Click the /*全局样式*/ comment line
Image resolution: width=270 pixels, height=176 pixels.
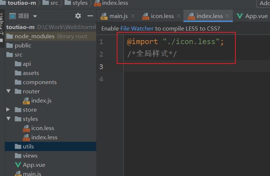coord(152,54)
